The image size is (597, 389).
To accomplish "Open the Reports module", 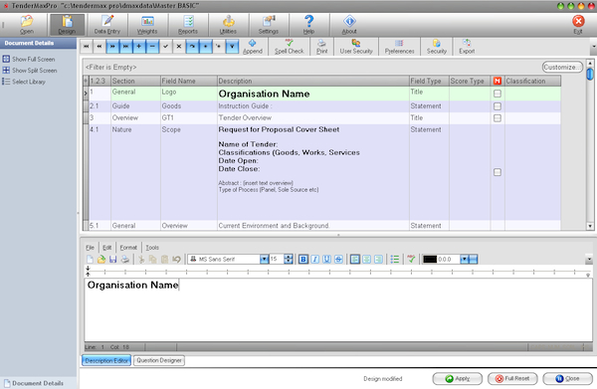I will pos(188,25).
